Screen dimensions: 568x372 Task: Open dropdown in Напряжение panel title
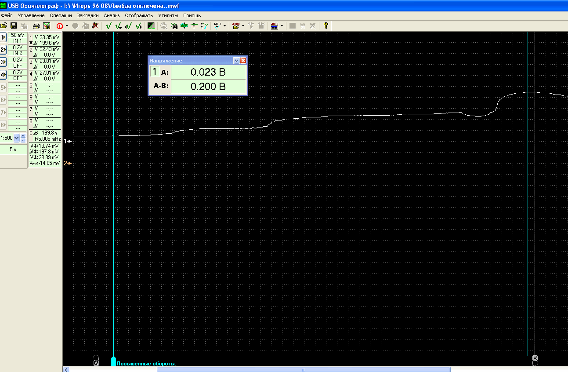236,61
